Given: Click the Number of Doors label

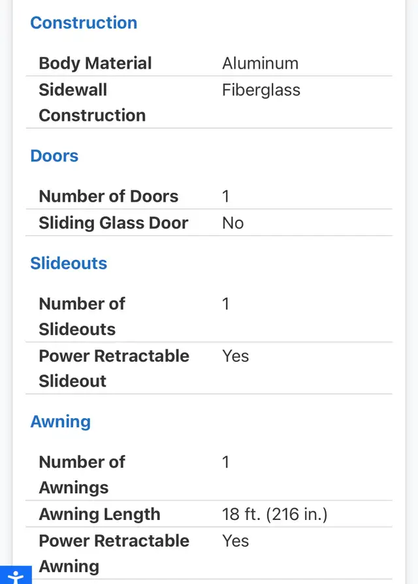Looking at the screenshot, I should [108, 196].
